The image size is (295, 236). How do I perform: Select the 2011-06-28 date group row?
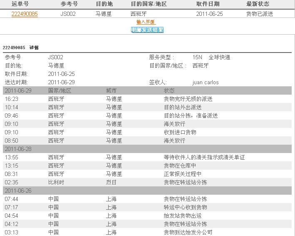pos(18,149)
